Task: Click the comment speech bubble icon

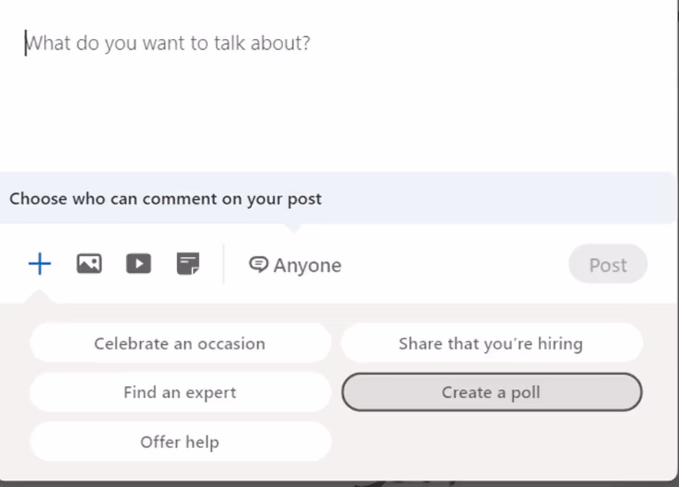Action: click(x=259, y=265)
